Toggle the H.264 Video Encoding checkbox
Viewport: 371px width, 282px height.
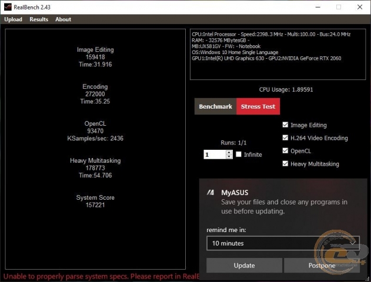[x=285, y=138]
